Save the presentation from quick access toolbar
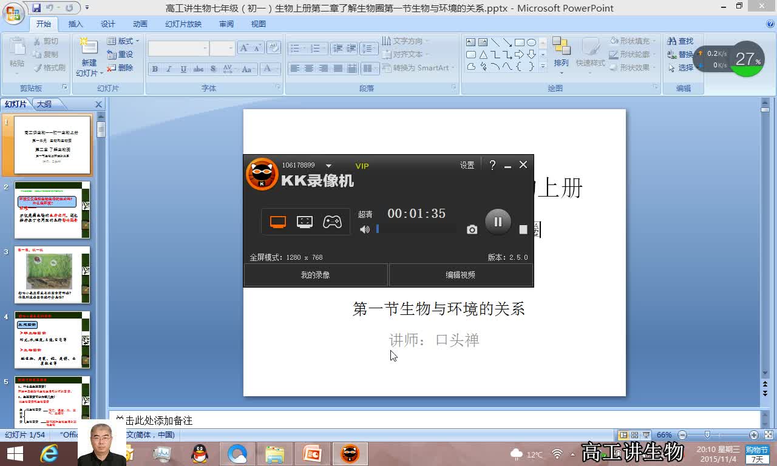The height and width of the screenshot is (466, 777). coord(36,8)
